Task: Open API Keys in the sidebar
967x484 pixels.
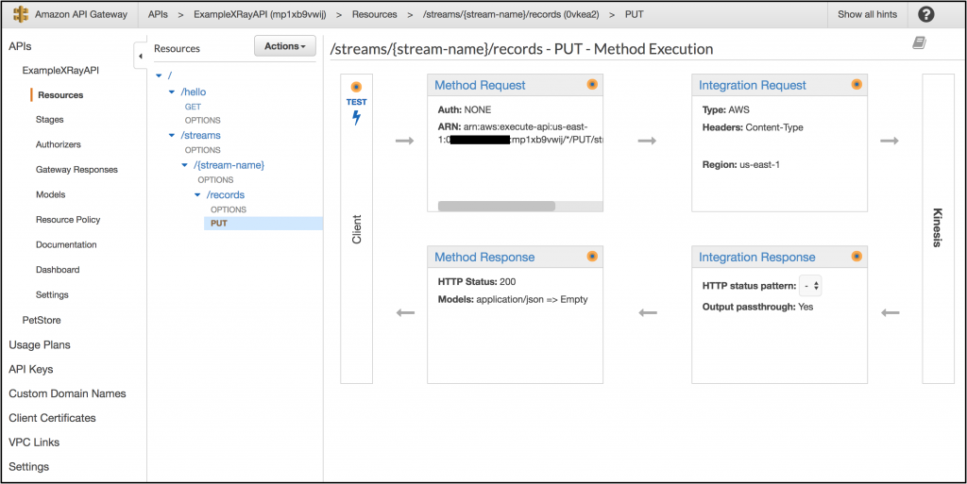Action: (31, 370)
